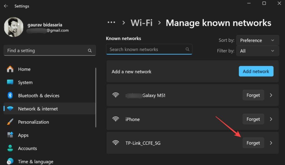Open System settings in the sidebar
Image resolution: width=285 pixels, height=165 pixels.
click(x=50, y=82)
